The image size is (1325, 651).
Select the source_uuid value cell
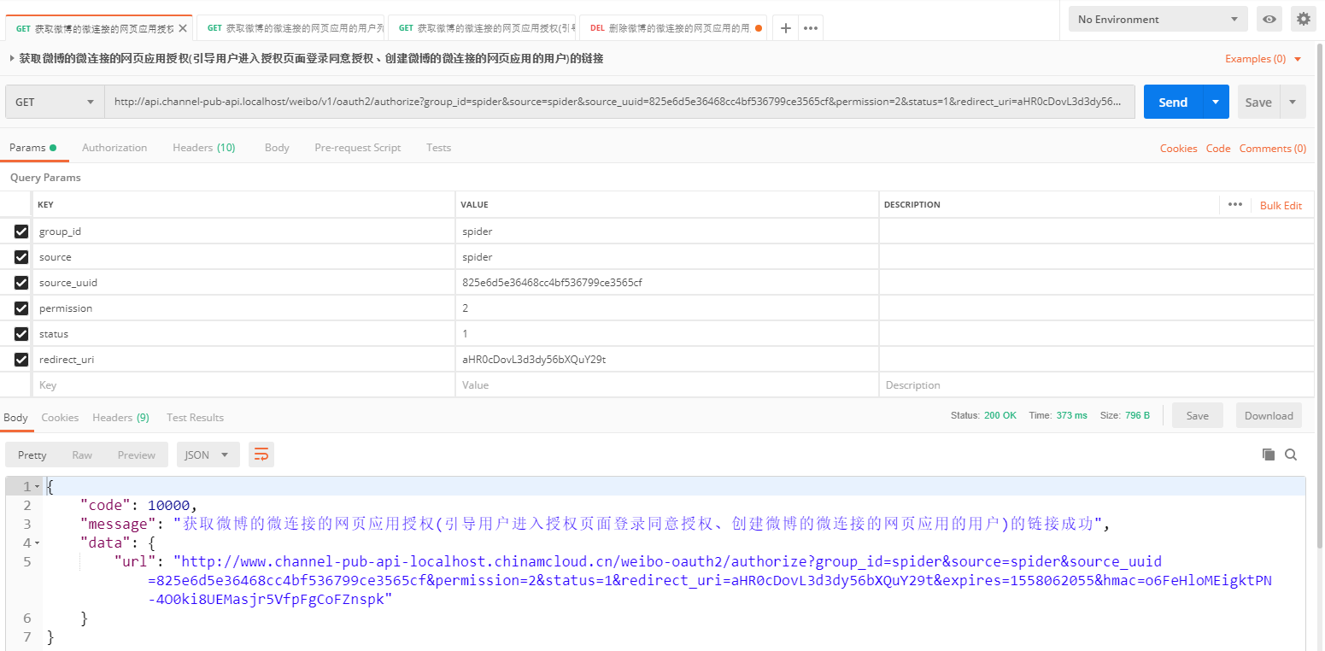(x=667, y=283)
